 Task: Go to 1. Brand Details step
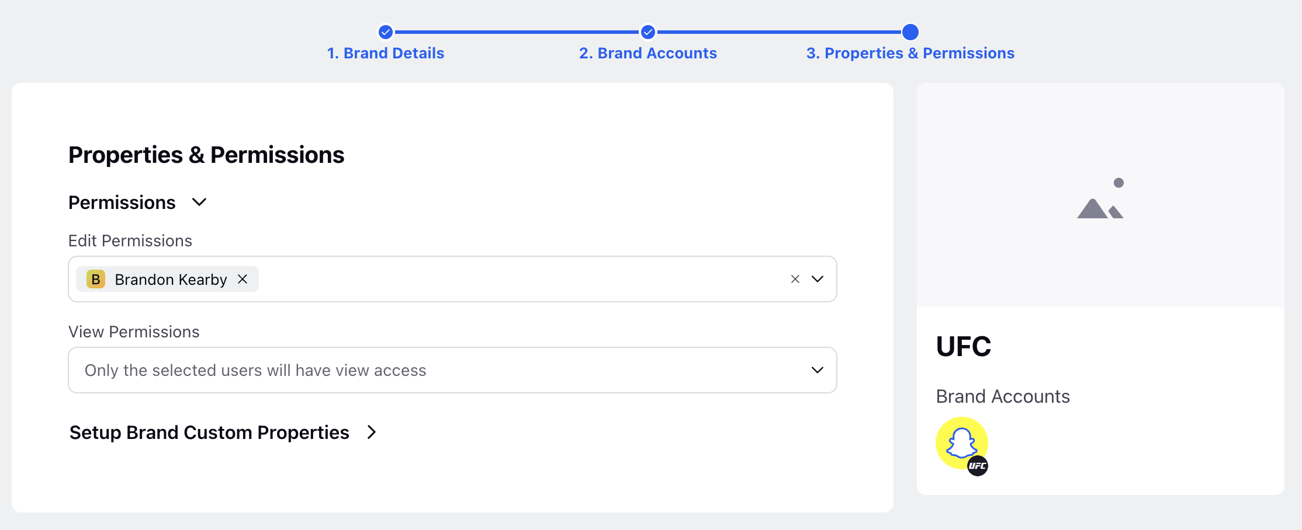click(386, 53)
